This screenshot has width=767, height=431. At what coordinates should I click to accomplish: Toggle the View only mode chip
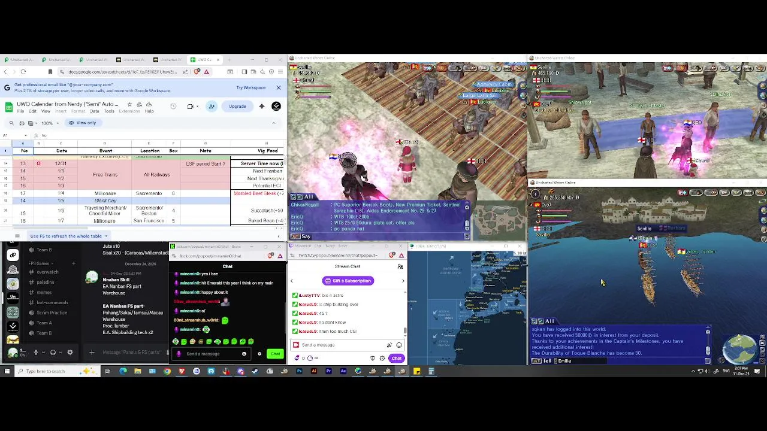[82, 123]
